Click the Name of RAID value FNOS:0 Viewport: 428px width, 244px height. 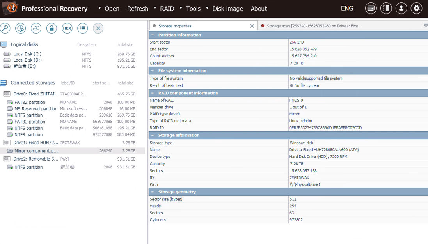[296, 100]
